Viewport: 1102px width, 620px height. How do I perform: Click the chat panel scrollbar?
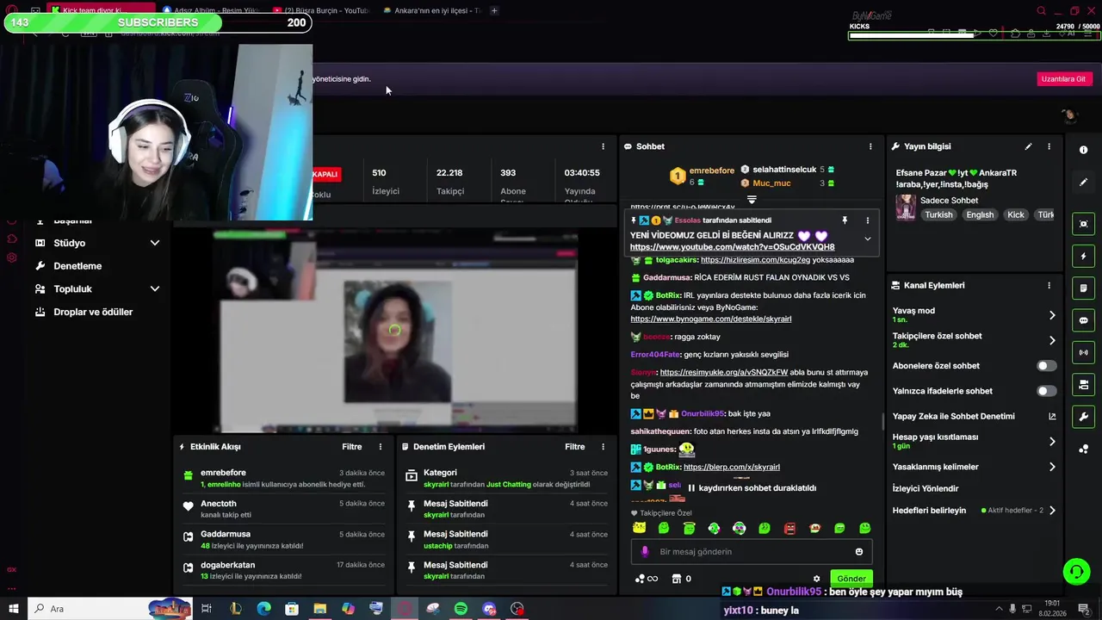[882, 422]
